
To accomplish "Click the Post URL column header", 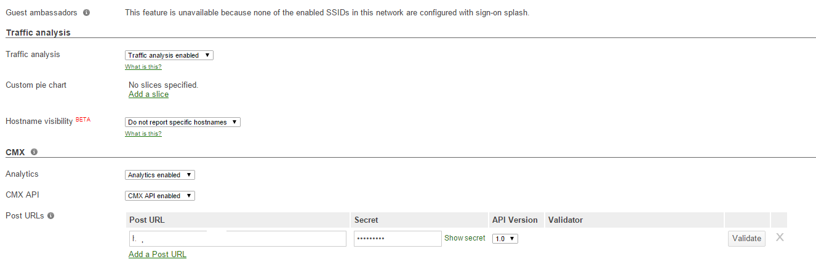I will pyautogui.click(x=146, y=220).
